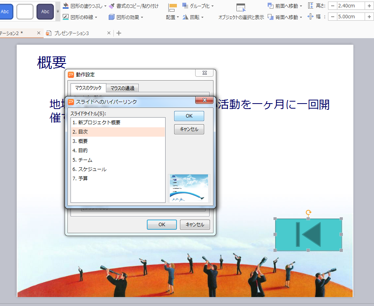The image size is (374, 306).
Task: Click the width field showing 5.00cm
Action: click(x=351, y=17)
